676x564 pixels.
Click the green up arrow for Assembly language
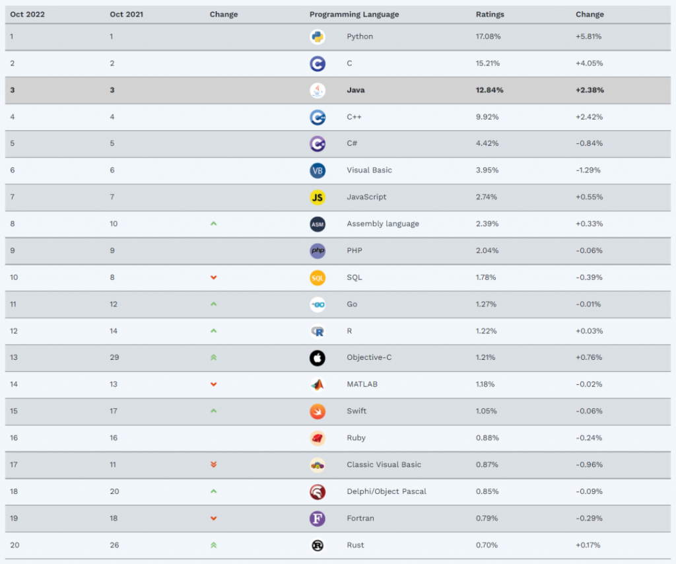(x=213, y=224)
